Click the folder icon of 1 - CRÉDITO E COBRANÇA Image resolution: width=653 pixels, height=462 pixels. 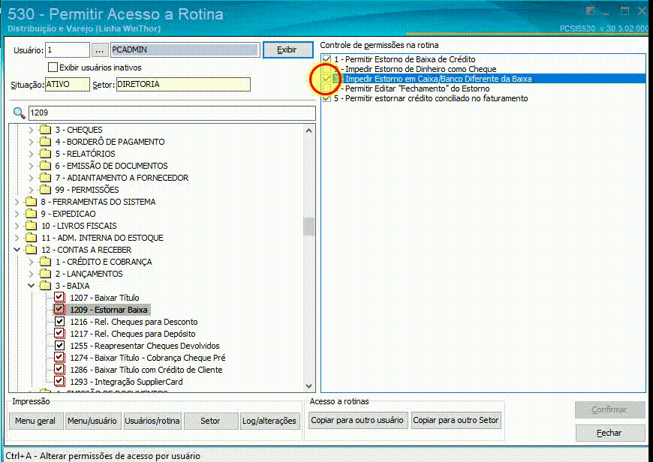tap(45, 262)
